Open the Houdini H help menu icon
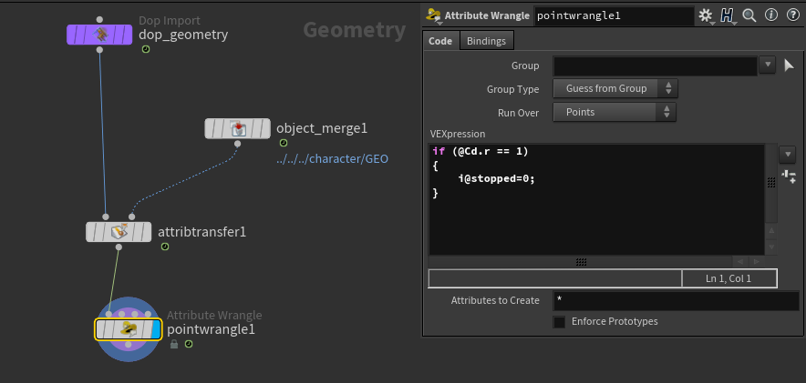Screen dimensions: 806x383 pos(727,15)
